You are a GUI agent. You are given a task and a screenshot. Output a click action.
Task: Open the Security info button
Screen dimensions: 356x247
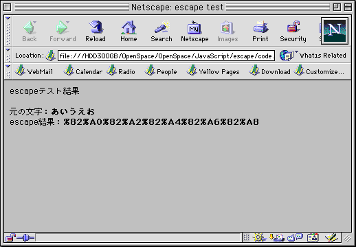click(293, 31)
